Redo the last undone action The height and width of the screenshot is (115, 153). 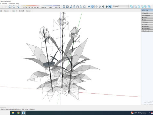point(6,7)
